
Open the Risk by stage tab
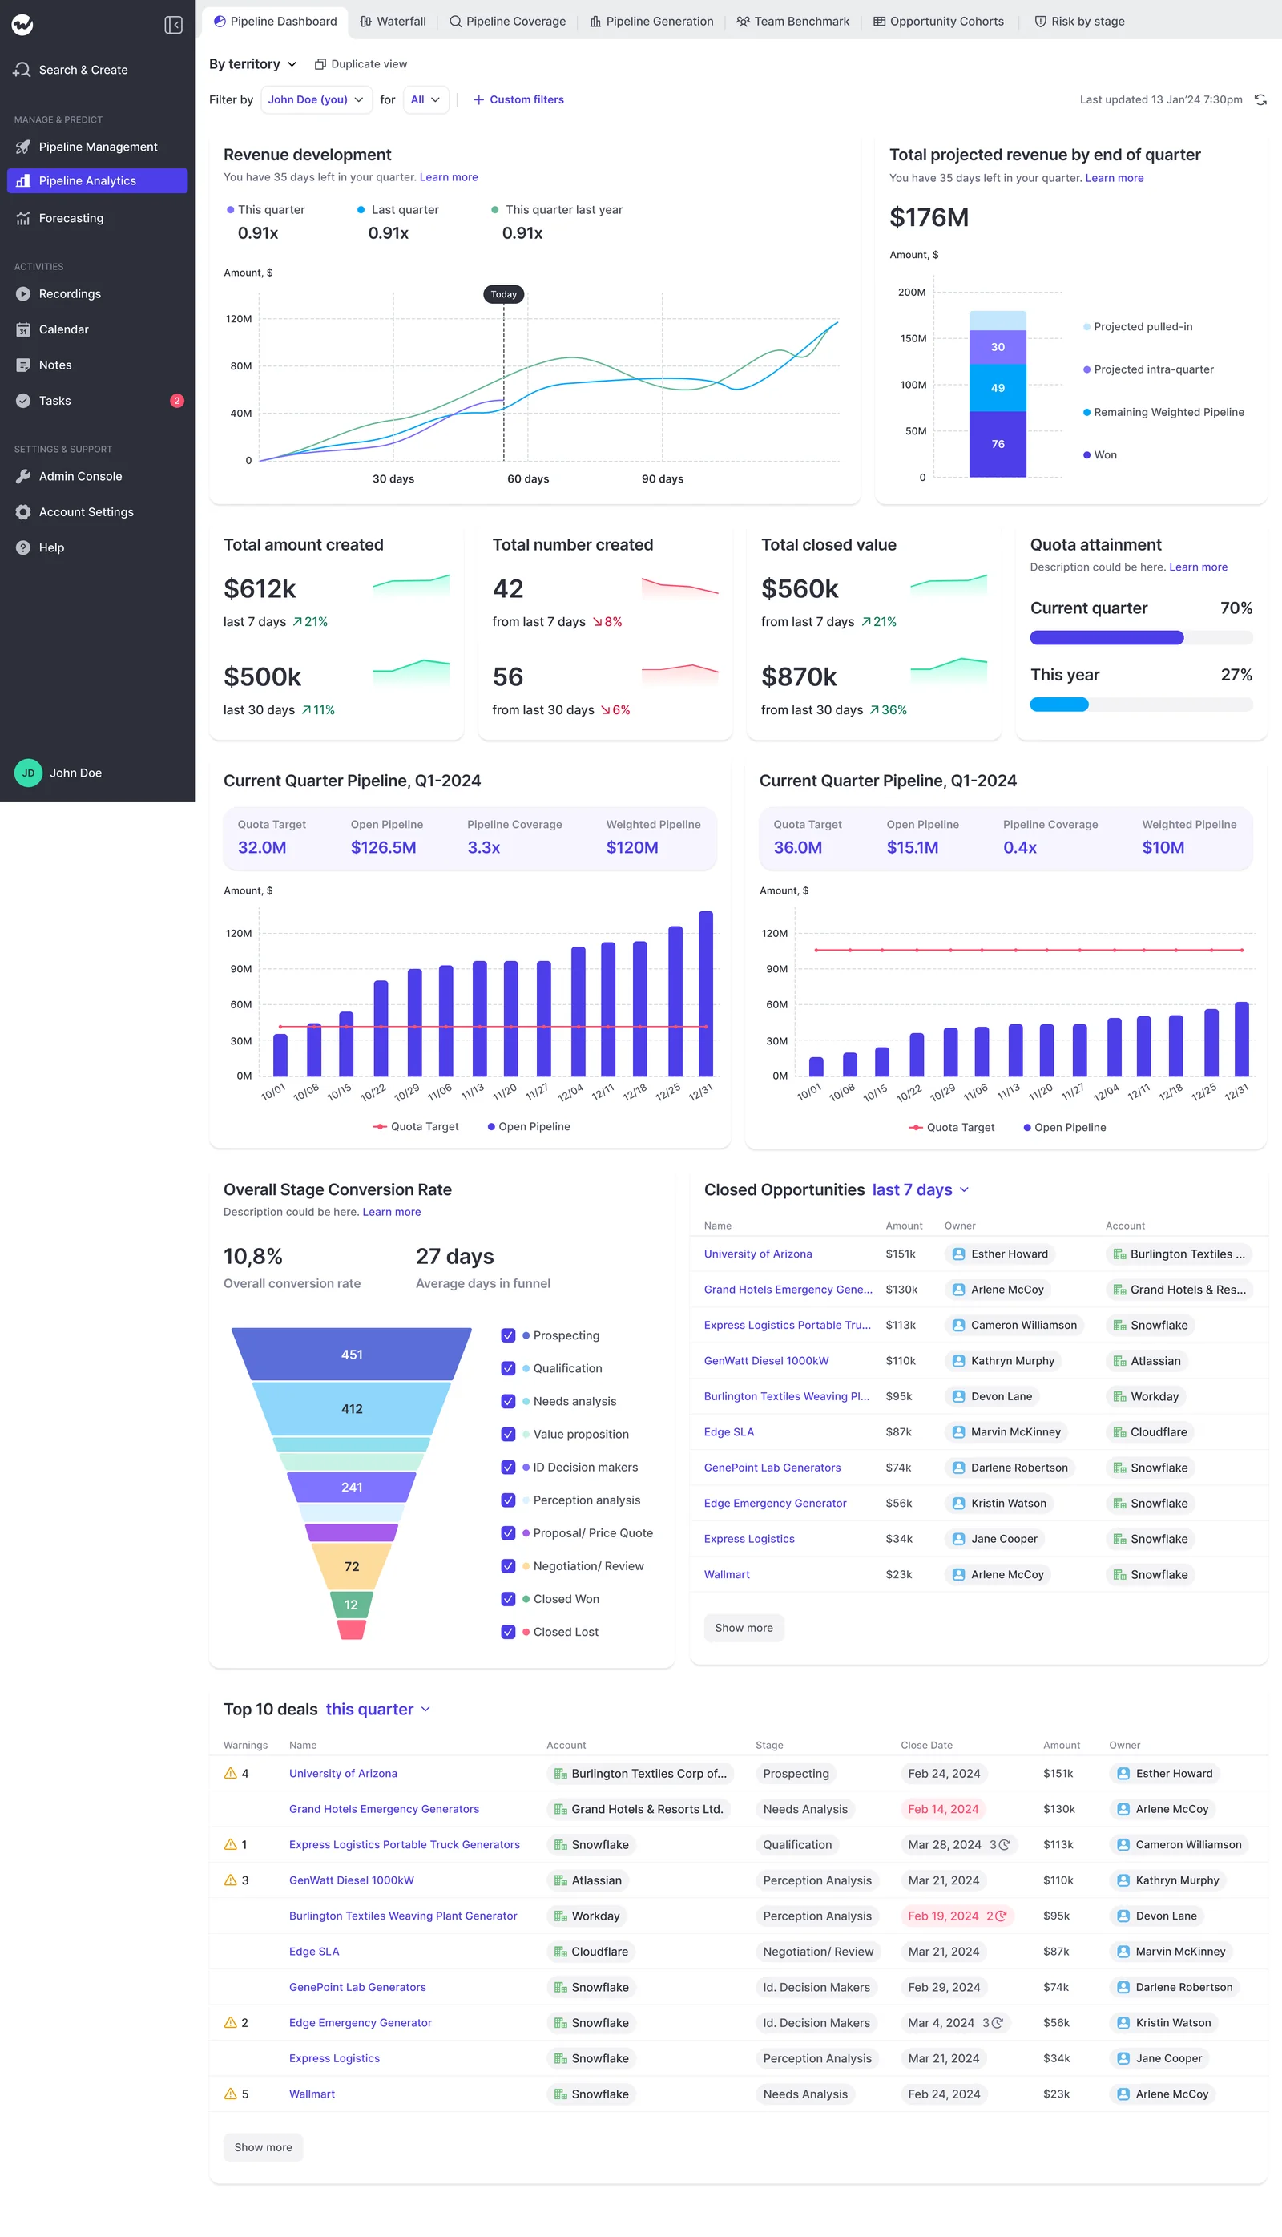coord(1078,21)
